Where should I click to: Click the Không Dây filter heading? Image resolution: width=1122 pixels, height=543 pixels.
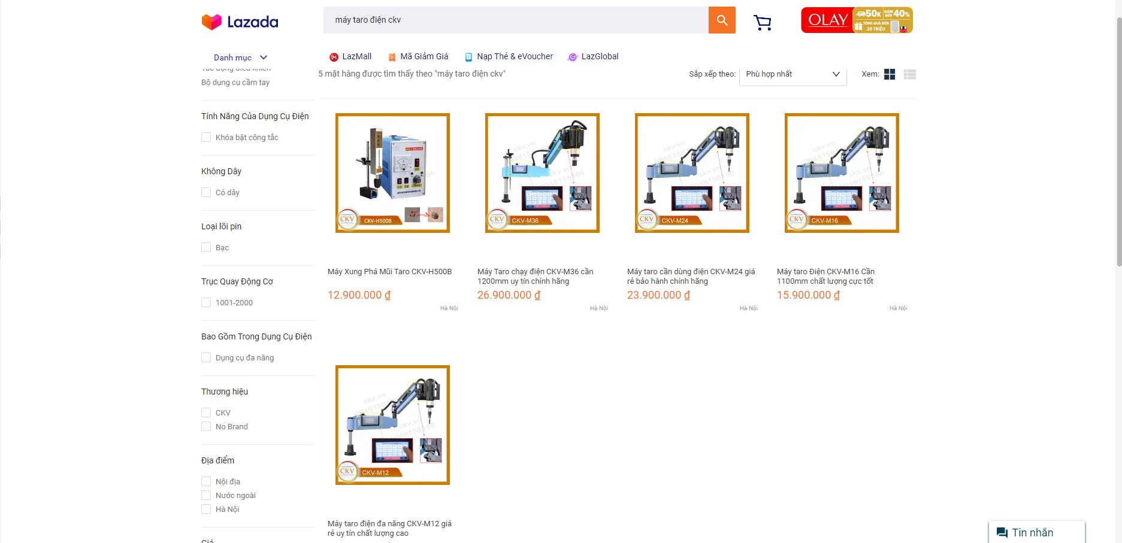(x=222, y=171)
